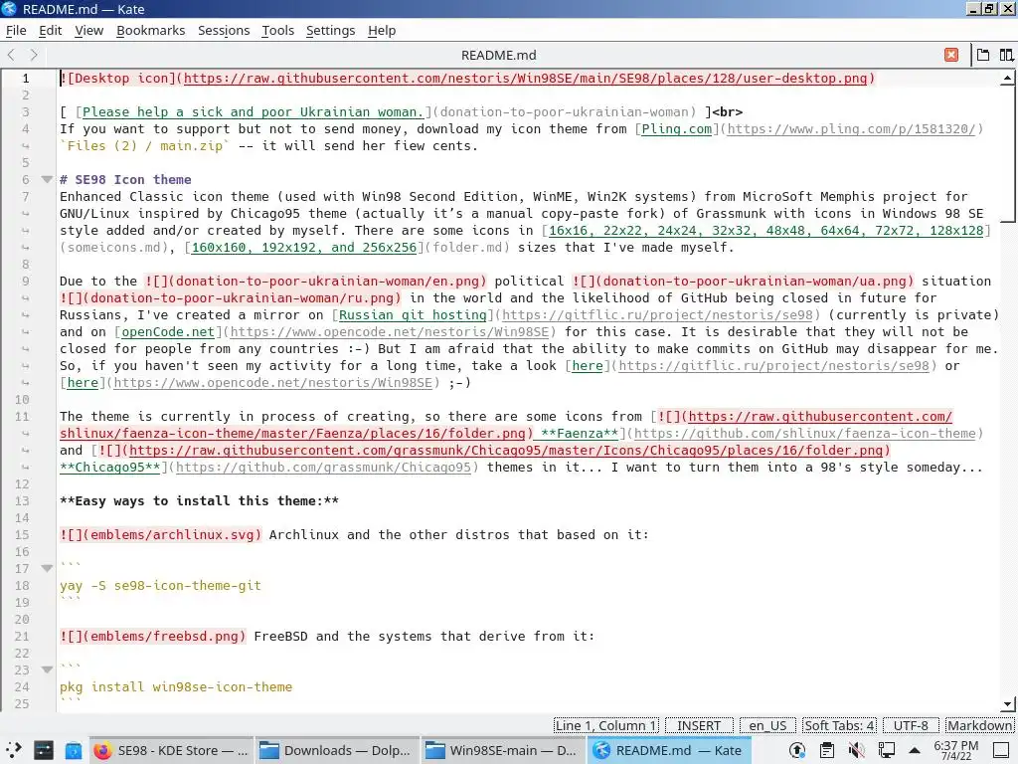Viewport: 1018px width, 764px height.
Task: Expand hidden system tray icons
Action: [915, 750]
